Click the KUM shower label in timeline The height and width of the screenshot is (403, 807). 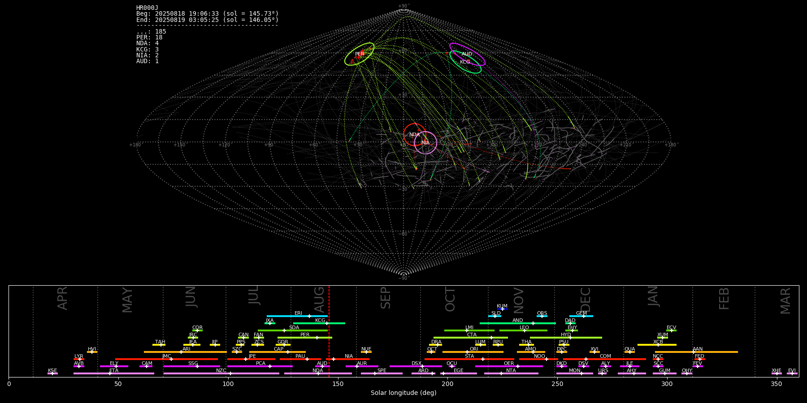click(502, 306)
